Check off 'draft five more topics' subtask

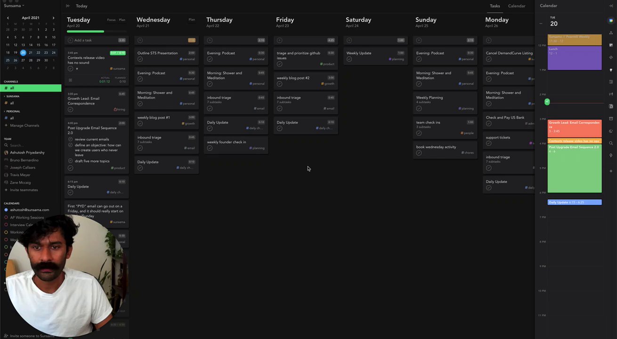[71, 161]
